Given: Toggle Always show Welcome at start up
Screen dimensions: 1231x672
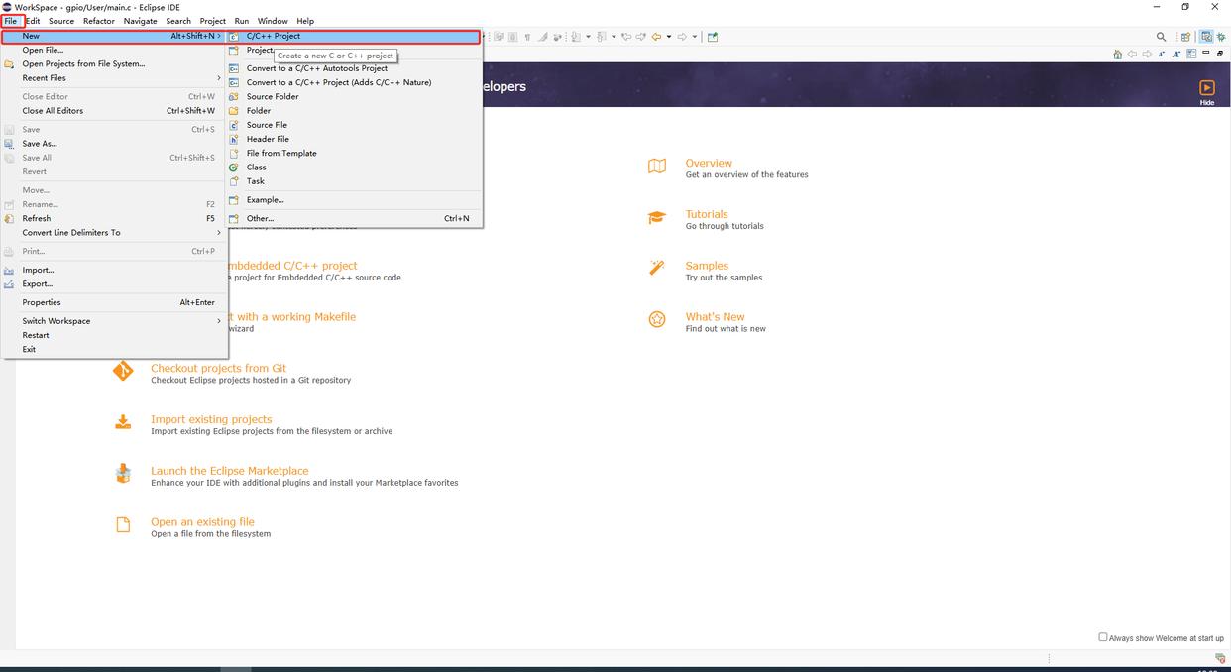Looking at the screenshot, I should click(1103, 637).
